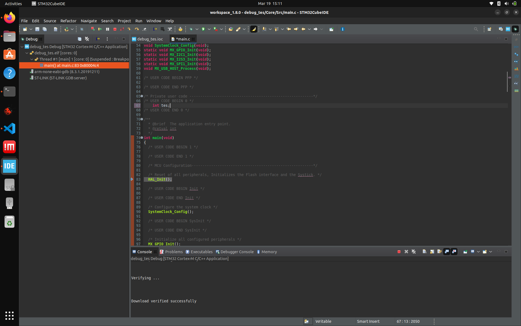Click the Resume debug button

(x=100, y=29)
